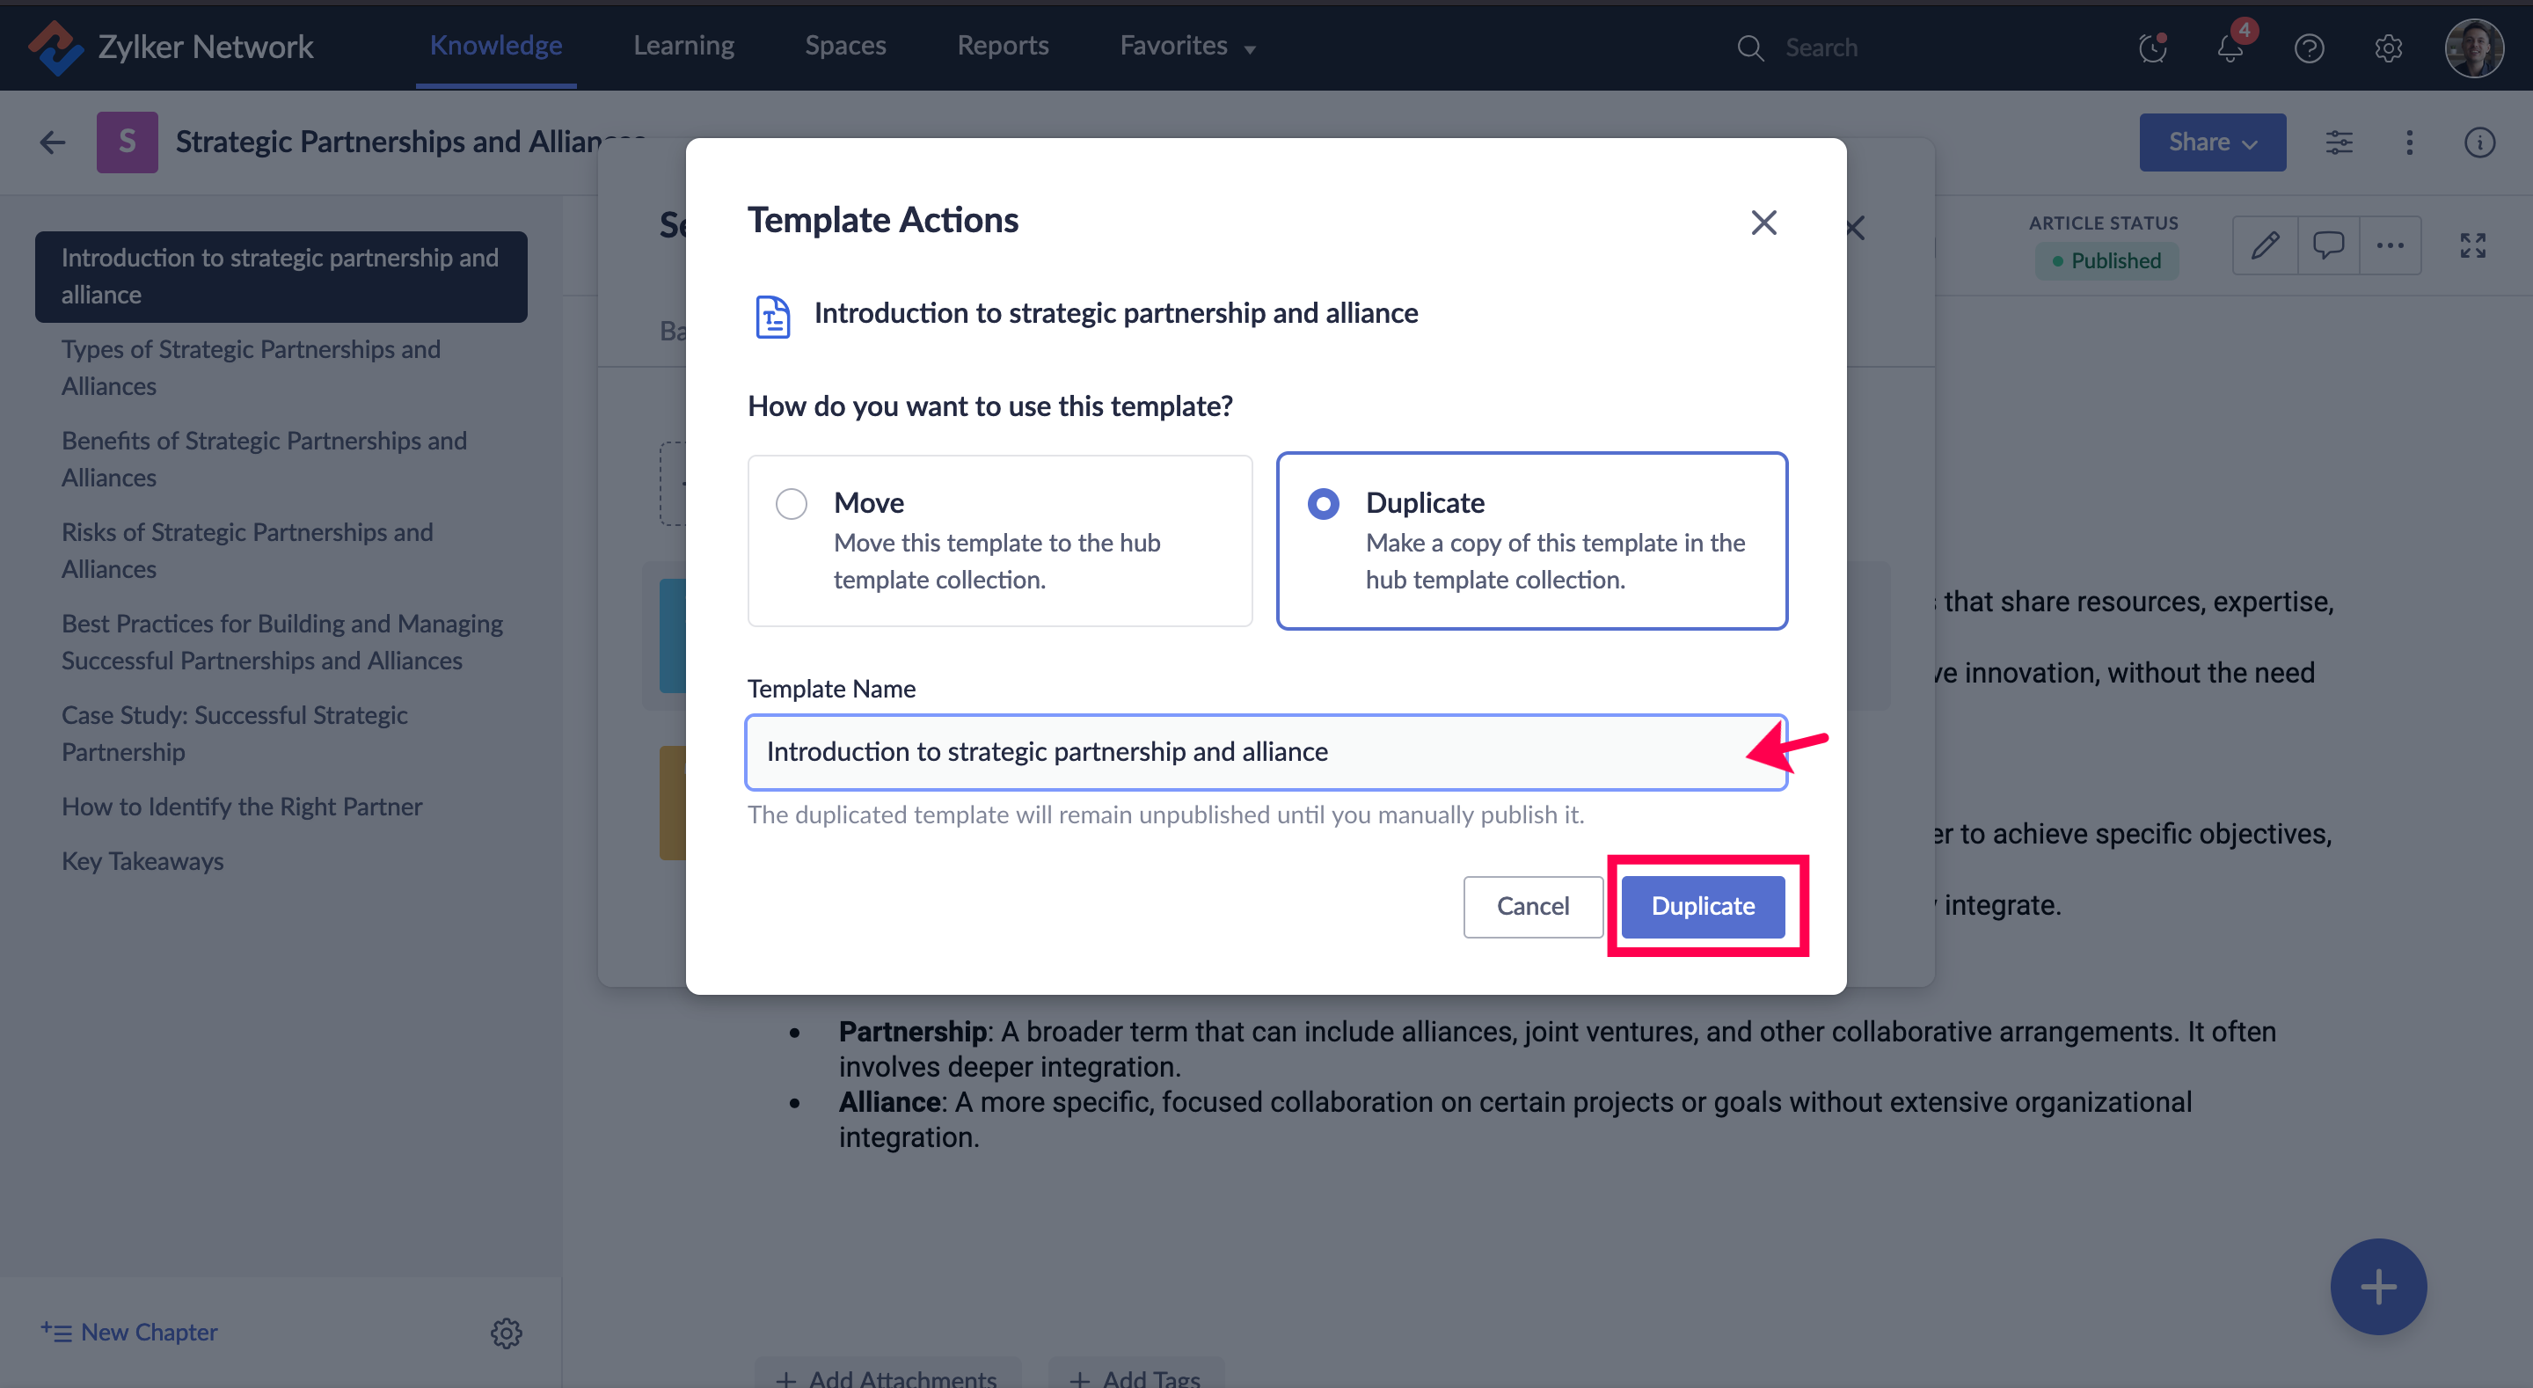Close the Template Actions dialog
This screenshot has height=1388, width=2533.
[x=1763, y=223]
